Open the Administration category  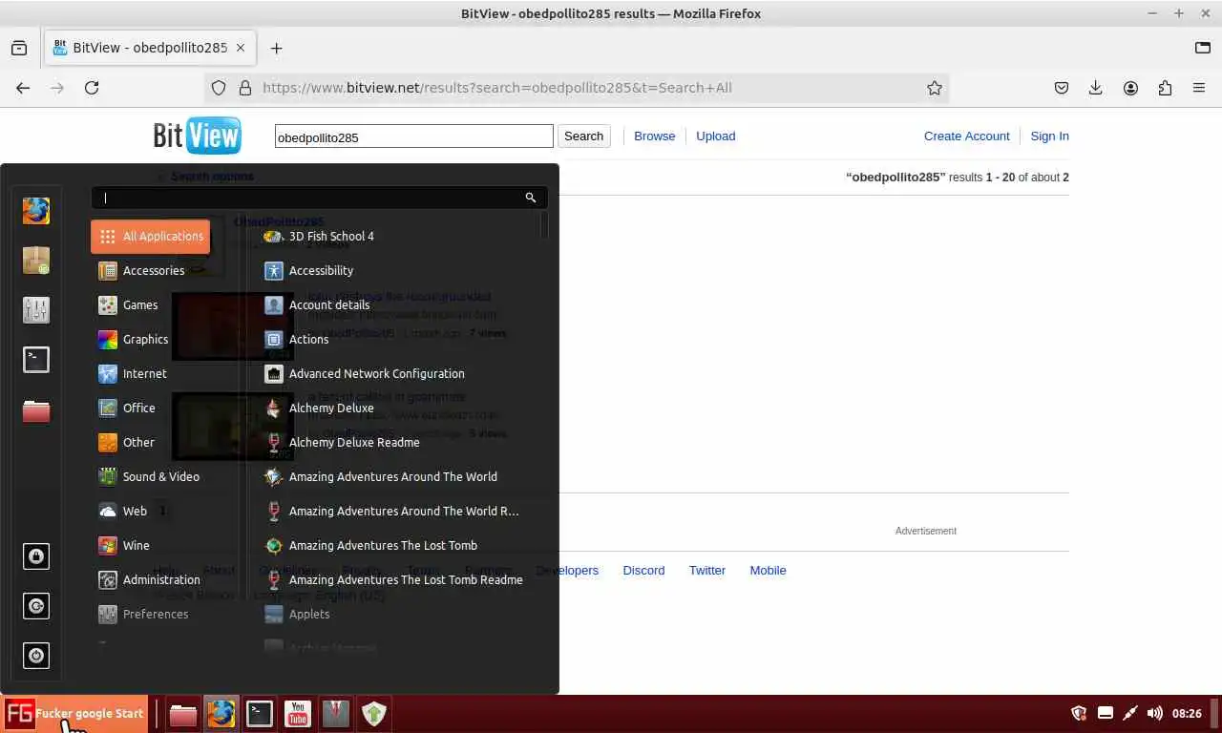(151, 579)
